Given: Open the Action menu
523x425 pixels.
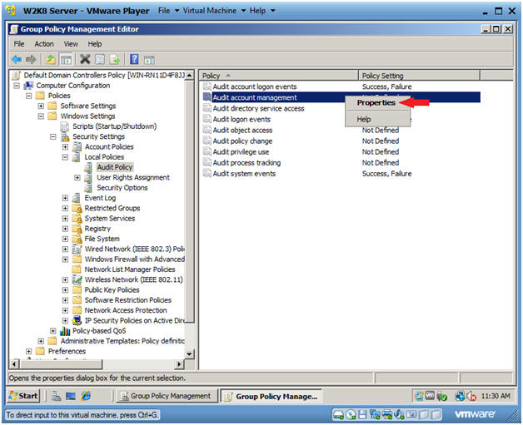Looking at the screenshot, I should [x=44, y=44].
